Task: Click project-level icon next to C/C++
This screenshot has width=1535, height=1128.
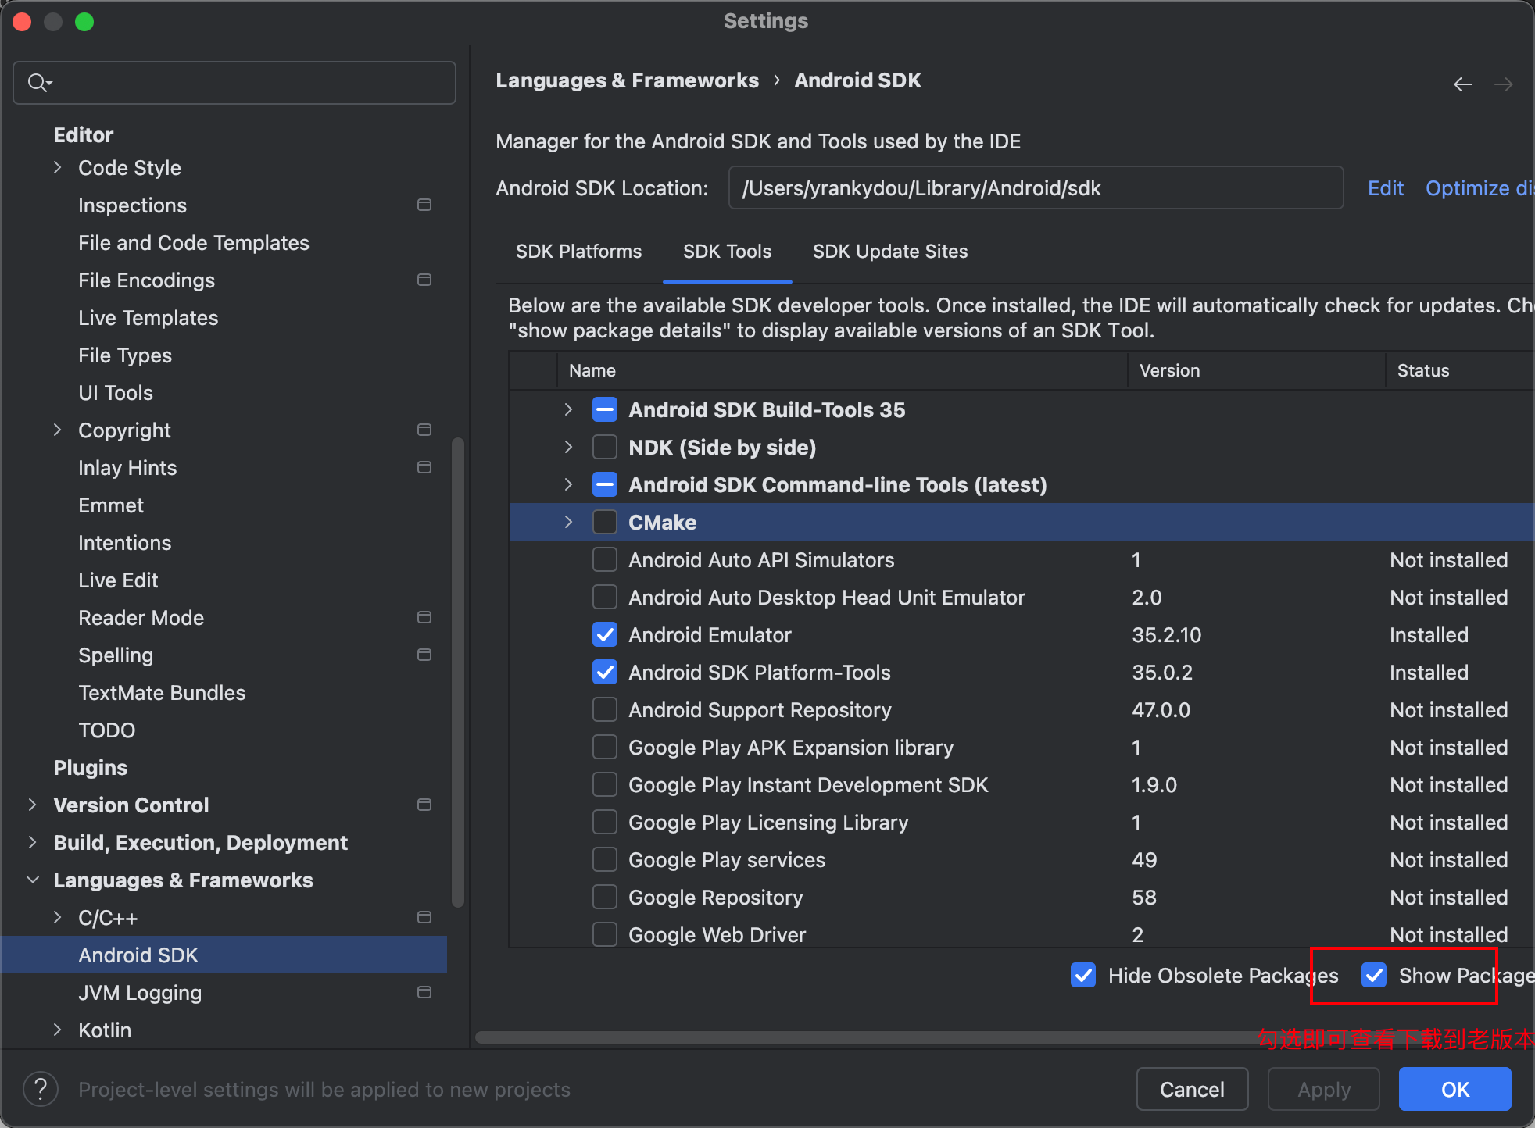Action: [424, 917]
